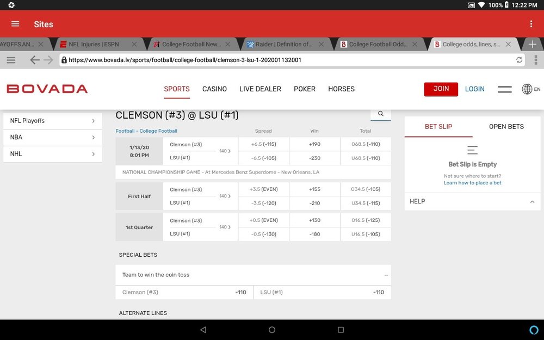The width and height of the screenshot is (544, 340).
Task: Select LSU -230 moneyline
Action: tap(314, 158)
